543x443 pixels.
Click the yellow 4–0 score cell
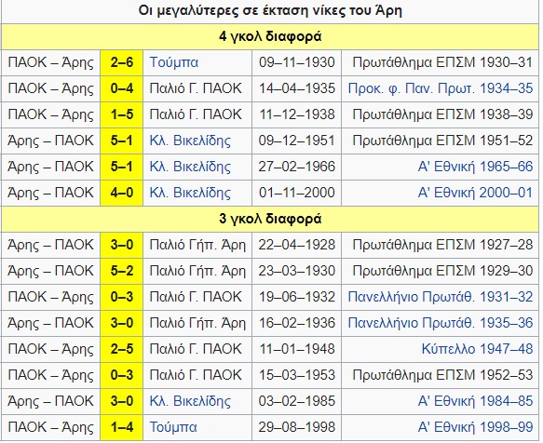coord(122,193)
